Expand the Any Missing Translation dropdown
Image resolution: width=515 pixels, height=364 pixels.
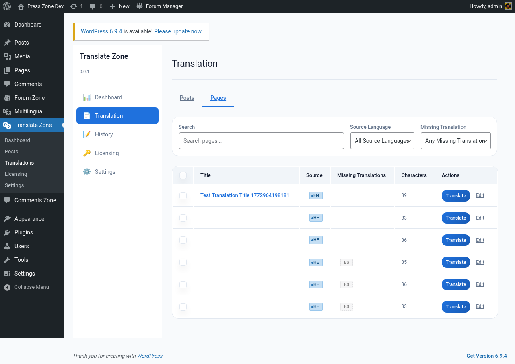pos(456,141)
